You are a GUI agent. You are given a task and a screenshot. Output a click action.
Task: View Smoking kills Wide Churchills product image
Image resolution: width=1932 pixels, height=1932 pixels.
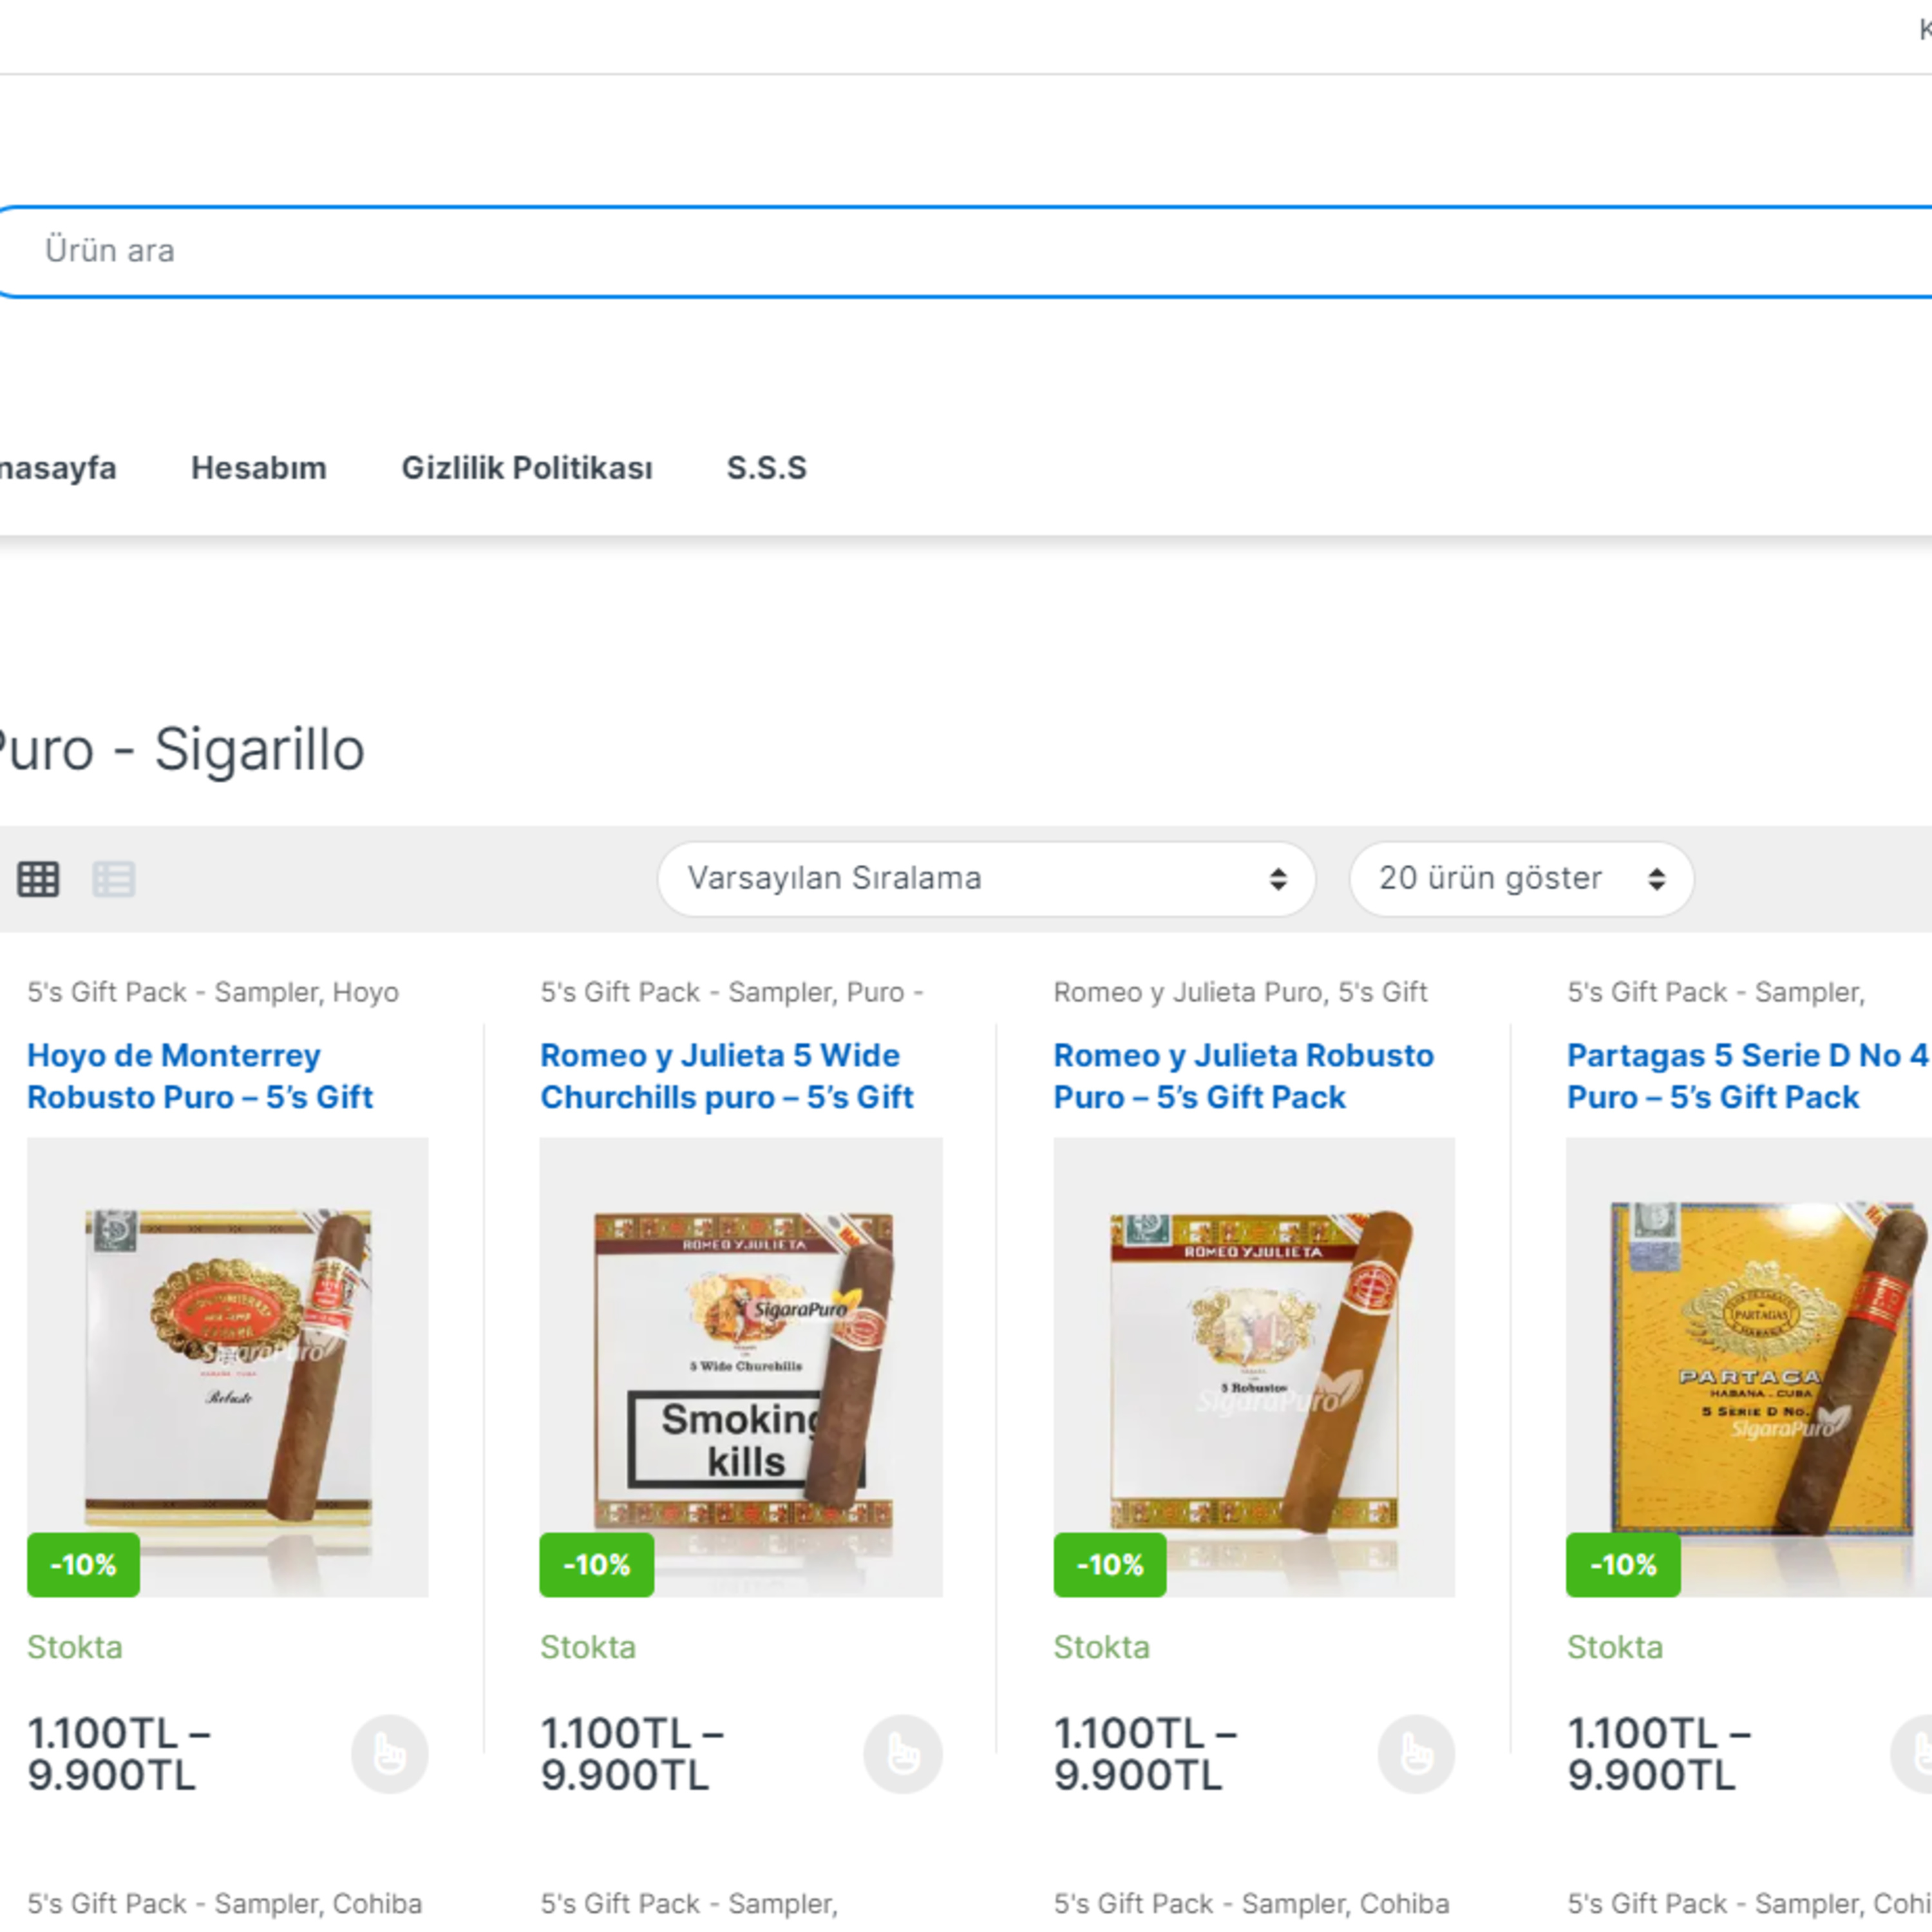click(741, 1366)
